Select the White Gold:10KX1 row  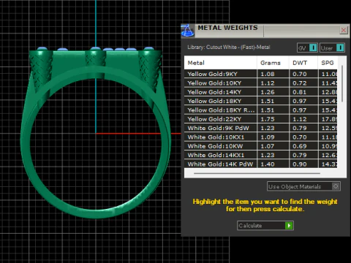pos(261,137)
